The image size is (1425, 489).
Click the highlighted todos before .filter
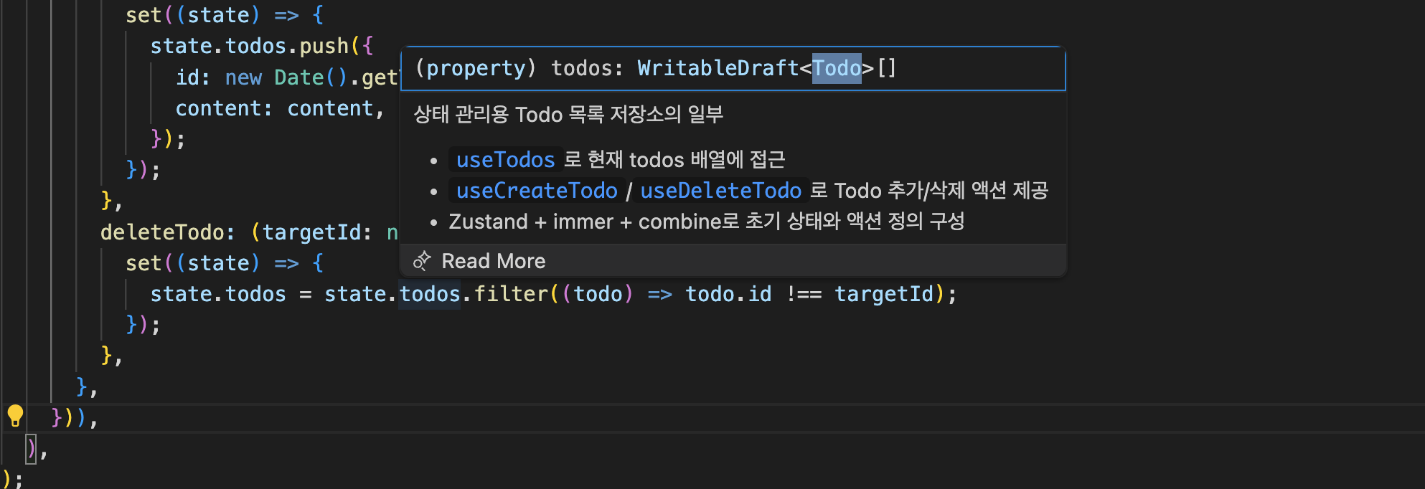tap(429, 294)
